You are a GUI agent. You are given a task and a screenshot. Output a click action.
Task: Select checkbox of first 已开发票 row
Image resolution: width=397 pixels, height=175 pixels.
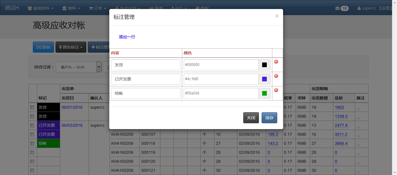32,125
